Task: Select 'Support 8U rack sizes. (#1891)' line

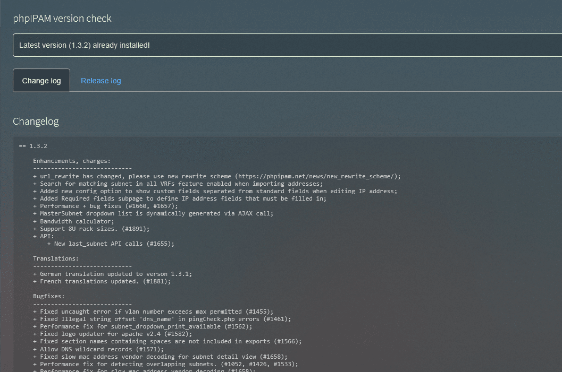Action: point(91,229)
